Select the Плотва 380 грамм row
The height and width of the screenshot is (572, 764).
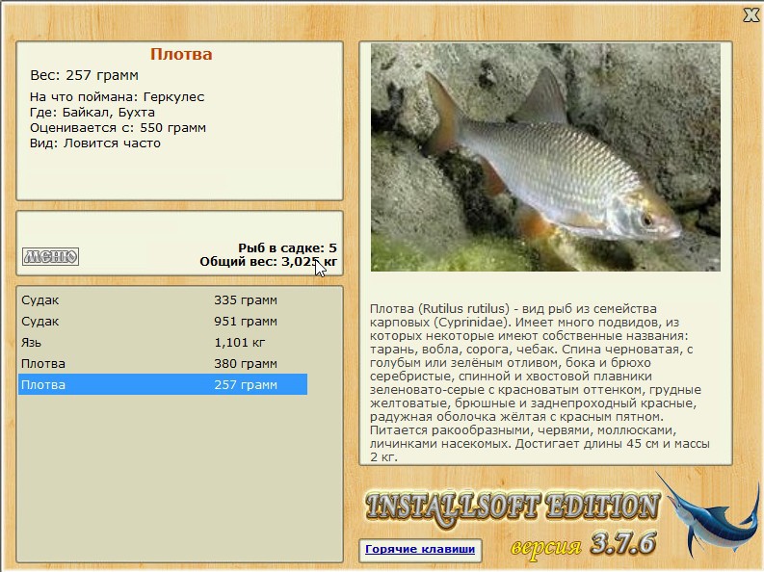163,364
